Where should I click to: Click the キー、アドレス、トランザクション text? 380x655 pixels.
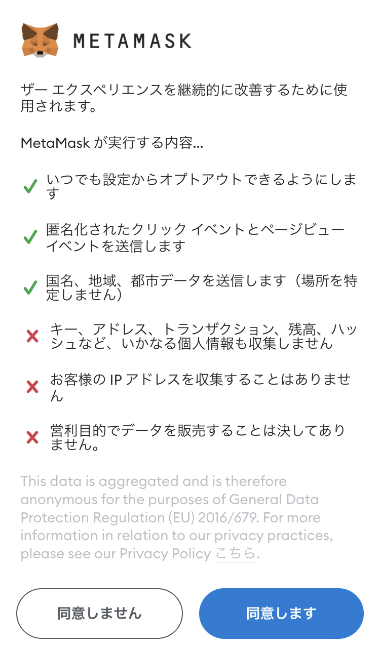coord(204,336)
